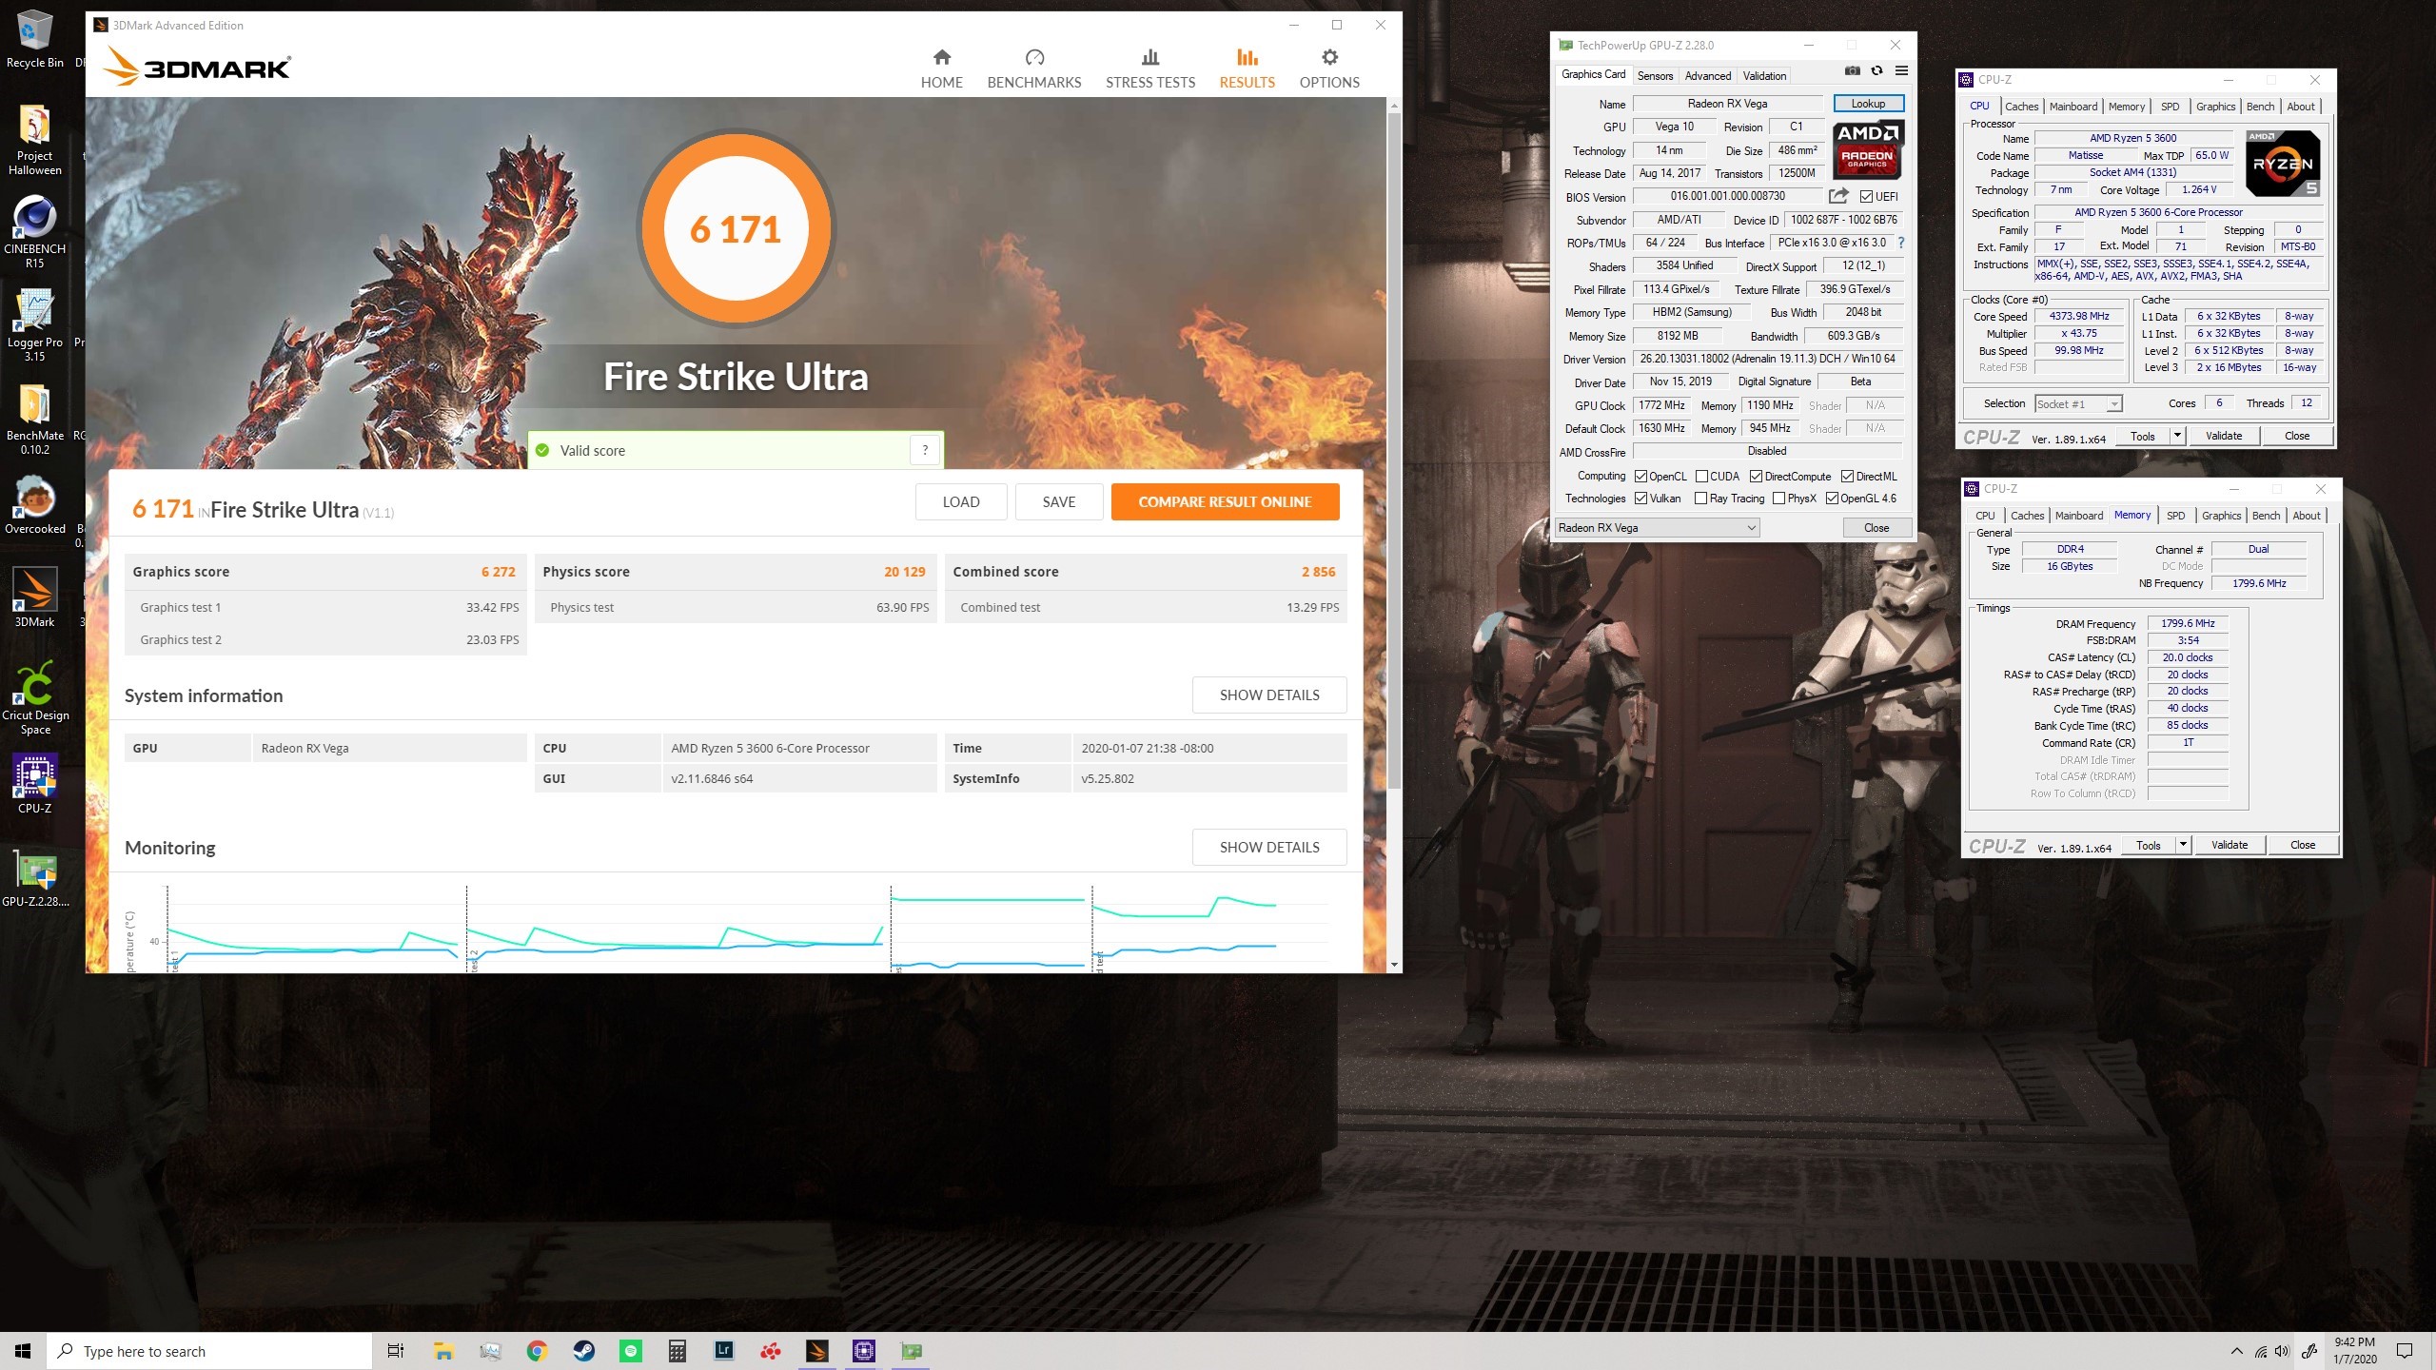The width and height of the screenshot is (2436, 1370).
Task: Click the LOAD button in 3DMark
Action: click(961, 501)
